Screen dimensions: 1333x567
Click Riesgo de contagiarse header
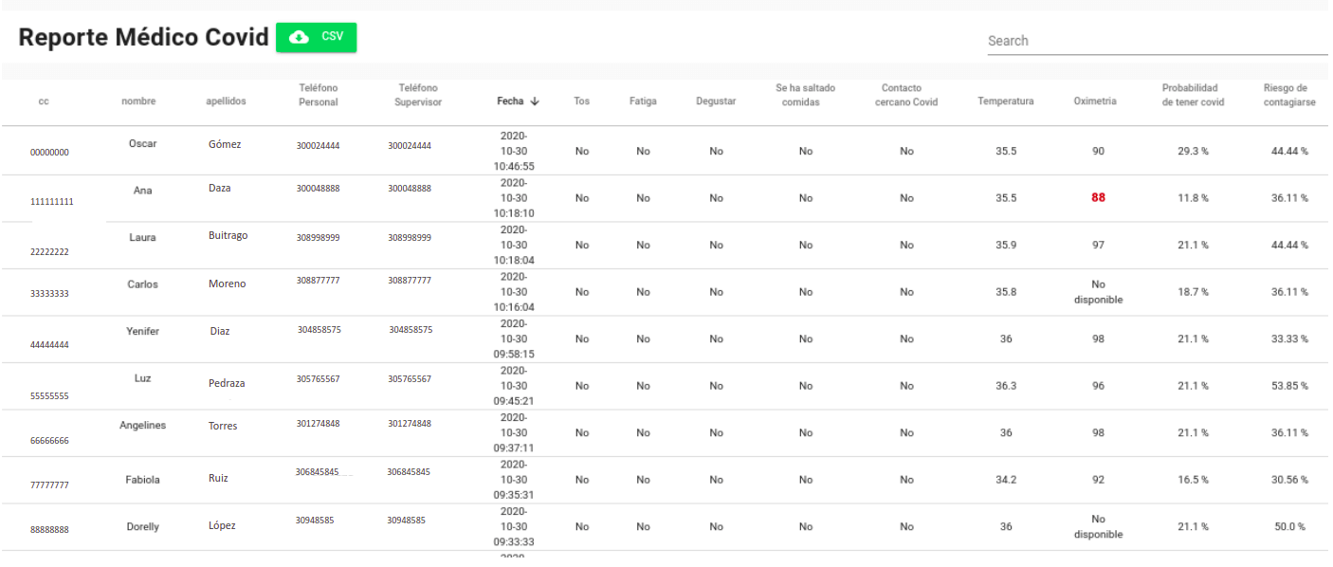1289,95
